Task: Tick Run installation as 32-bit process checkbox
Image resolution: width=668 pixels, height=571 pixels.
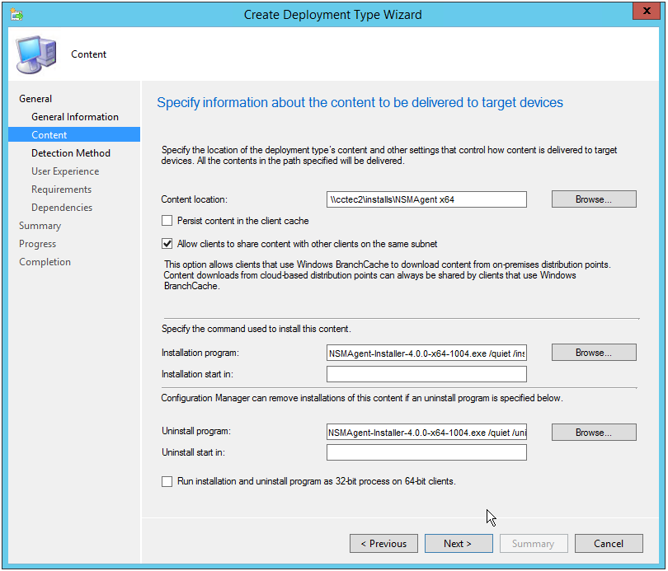Action: 167,481
